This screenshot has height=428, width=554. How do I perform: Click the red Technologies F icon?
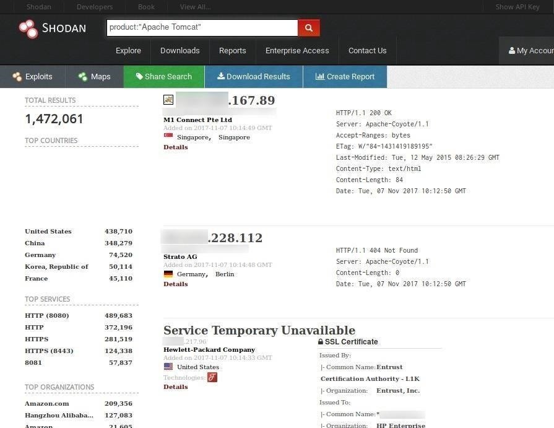point(212,377)
